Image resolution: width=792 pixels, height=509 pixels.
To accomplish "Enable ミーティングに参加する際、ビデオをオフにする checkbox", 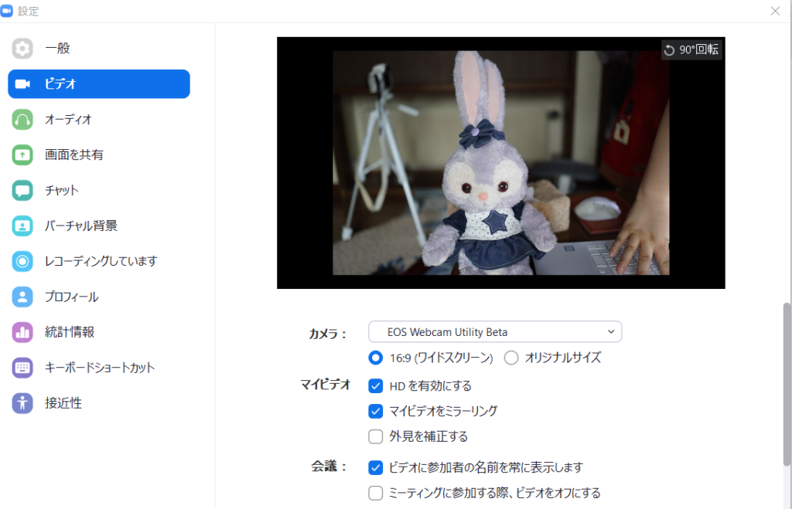I will [375, 493].
